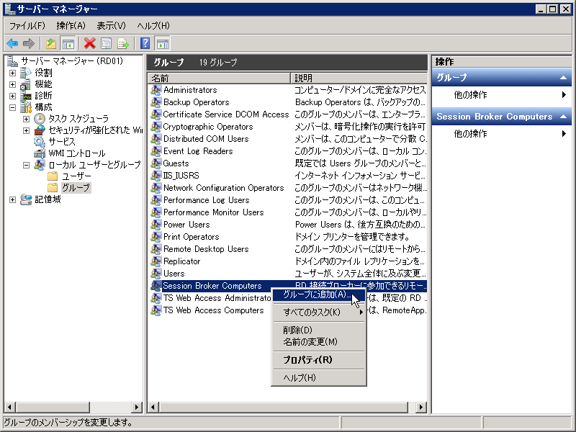This screenshot has width=576, height=432.
Task: Choose 削除(D) in context menu
Action: (318, 330)
